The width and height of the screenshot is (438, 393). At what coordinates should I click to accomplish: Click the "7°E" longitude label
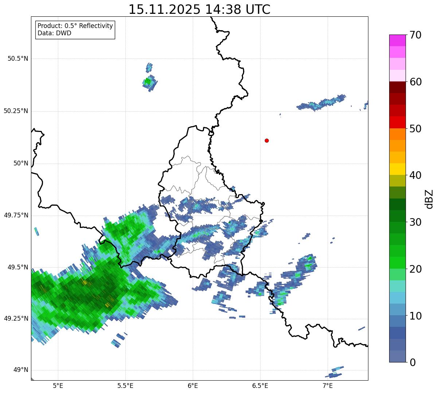point(328,385)
